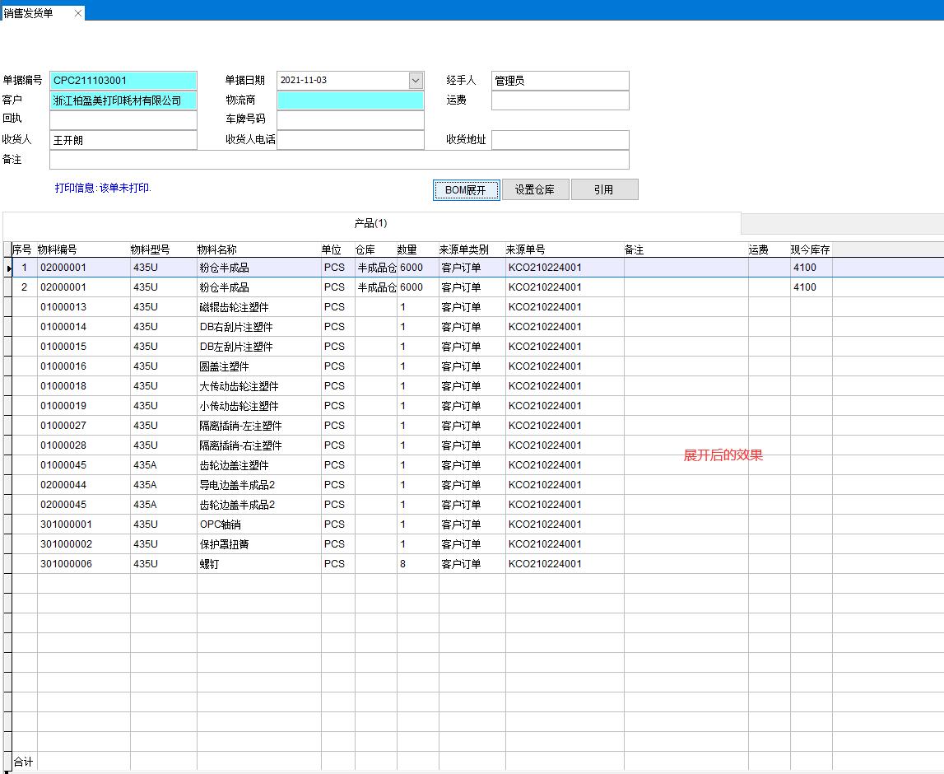Screen dimensions: 944x774
Task: Click the BOM展开 button
Action: click(466, 189)
